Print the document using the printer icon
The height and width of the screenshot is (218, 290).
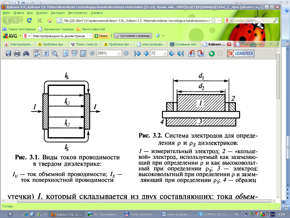coord(17,54)
